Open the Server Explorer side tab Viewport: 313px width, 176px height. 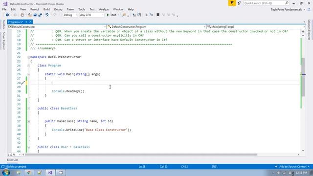coord(3,41)
